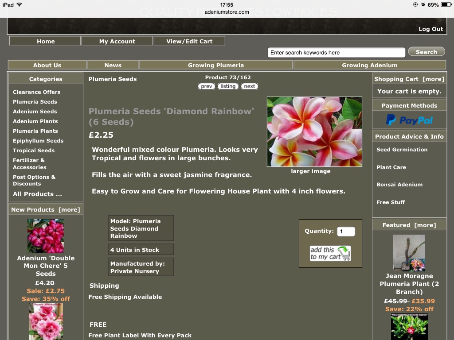454x340 pixels.
Task: Open Adenium 'Double Mon Chere' product thumbnail
Action: [46, 236]
